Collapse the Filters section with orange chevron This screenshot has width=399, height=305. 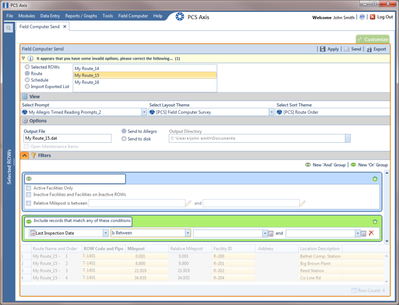tap(25, 155)
